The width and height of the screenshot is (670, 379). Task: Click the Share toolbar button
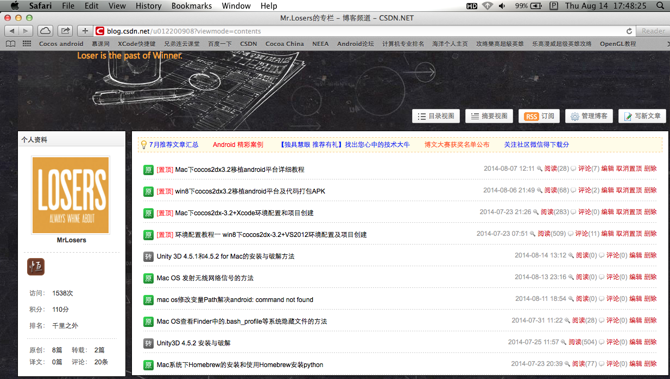tap(65, 31)
